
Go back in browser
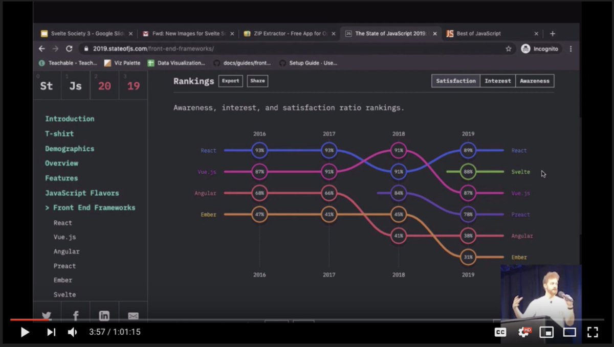point(42,49)
